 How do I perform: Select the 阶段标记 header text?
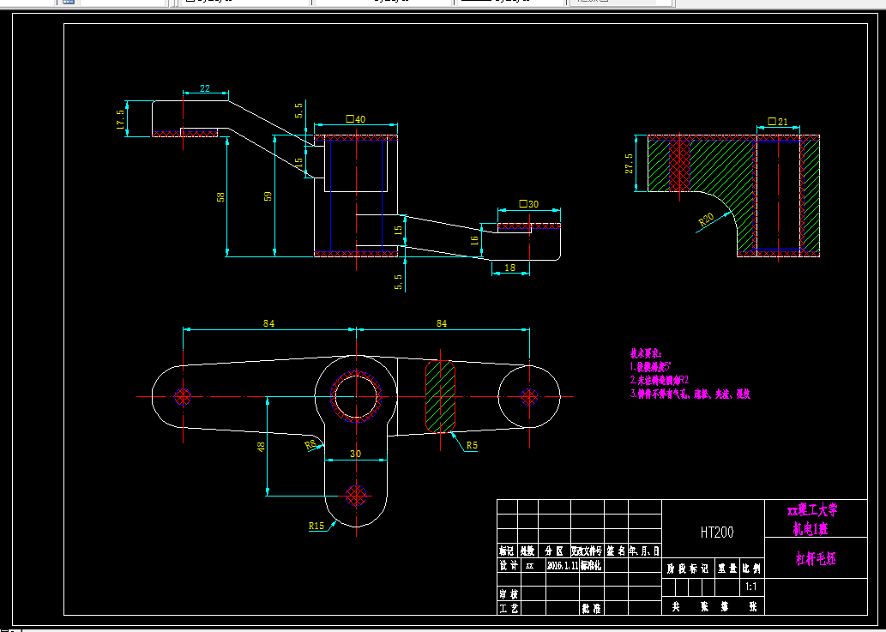pyautogui.click(x=688, y=569)
